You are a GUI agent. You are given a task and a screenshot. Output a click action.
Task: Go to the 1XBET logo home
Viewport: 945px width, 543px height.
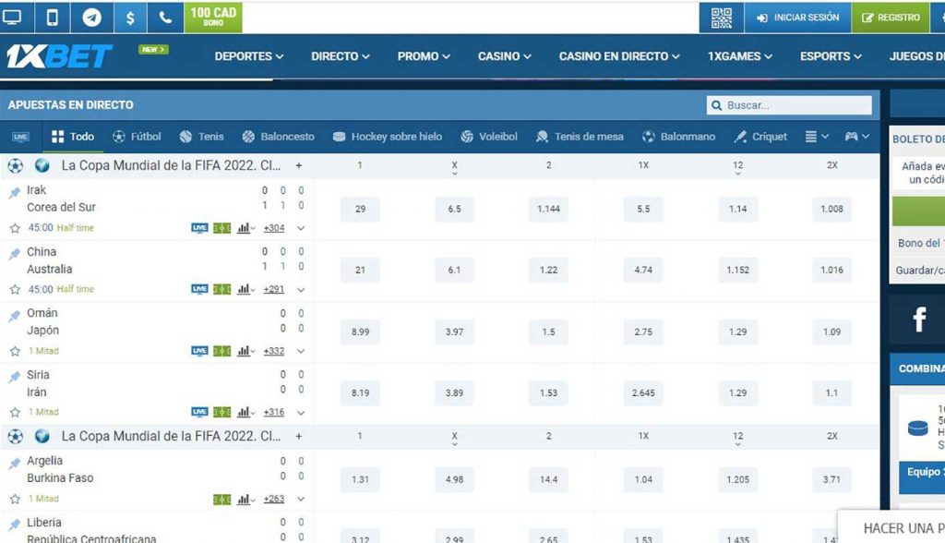click(x=59, y=56)
